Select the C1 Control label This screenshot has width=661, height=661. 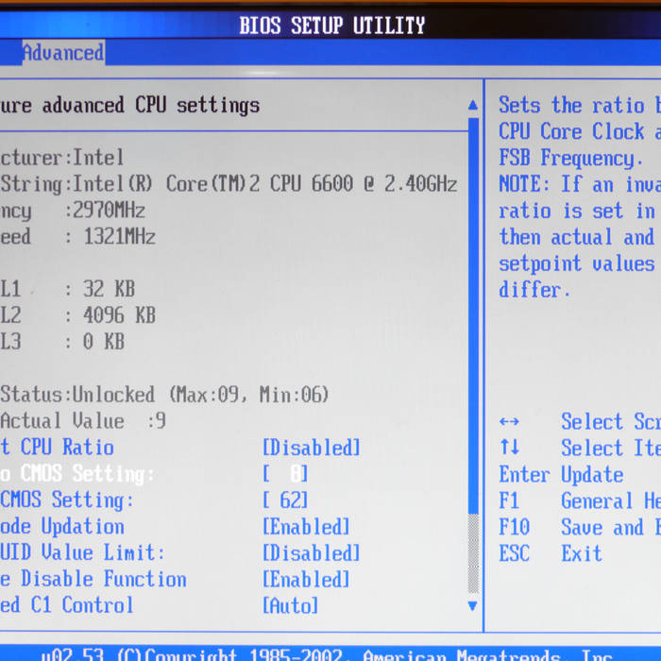click(x=67, y=606)
